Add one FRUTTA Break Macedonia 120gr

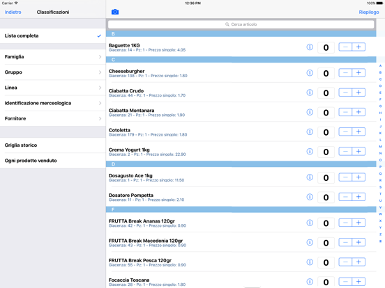coord(358,243)
